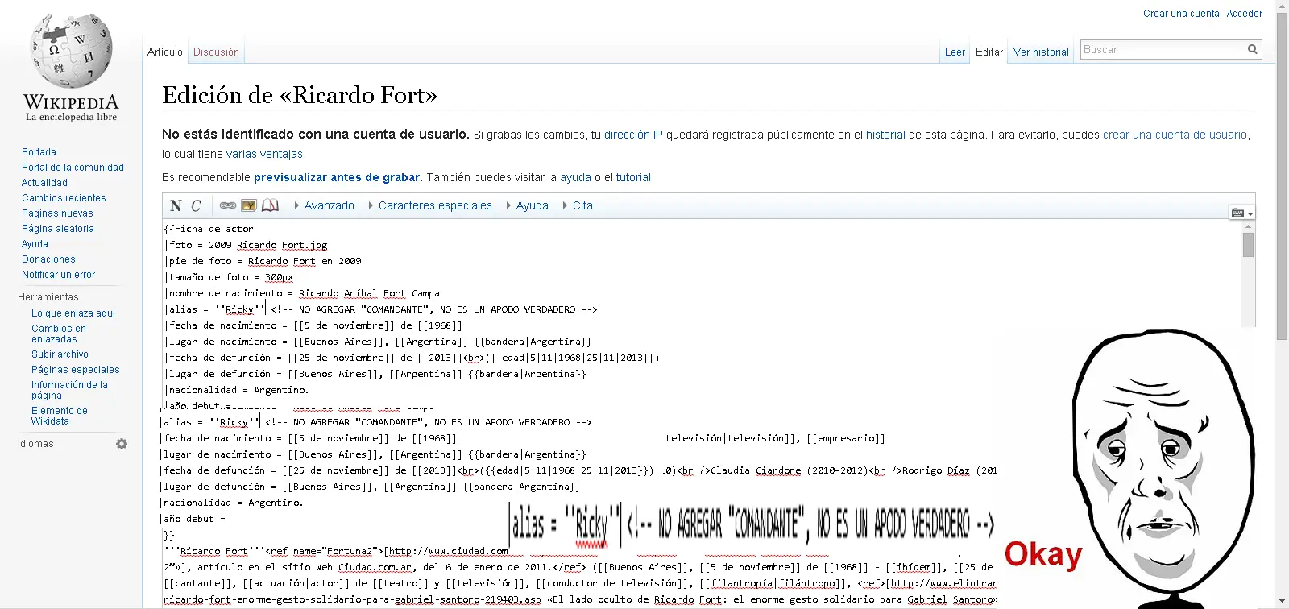The image size is (1289, 609).
Task: Open Elemento de Wikidata
Action: click(60, 416)
